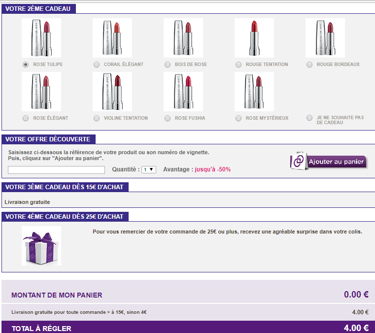
Task: Click the product reference input field
Action: pyautogui.click(x=57, y=170)
